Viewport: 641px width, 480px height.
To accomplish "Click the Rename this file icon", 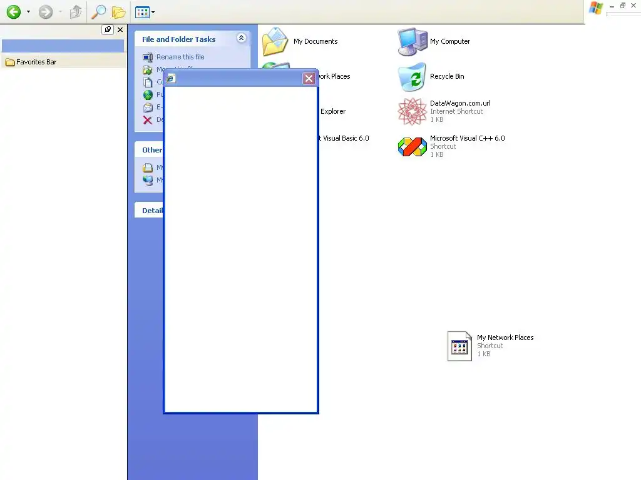I will coord(148,57).
